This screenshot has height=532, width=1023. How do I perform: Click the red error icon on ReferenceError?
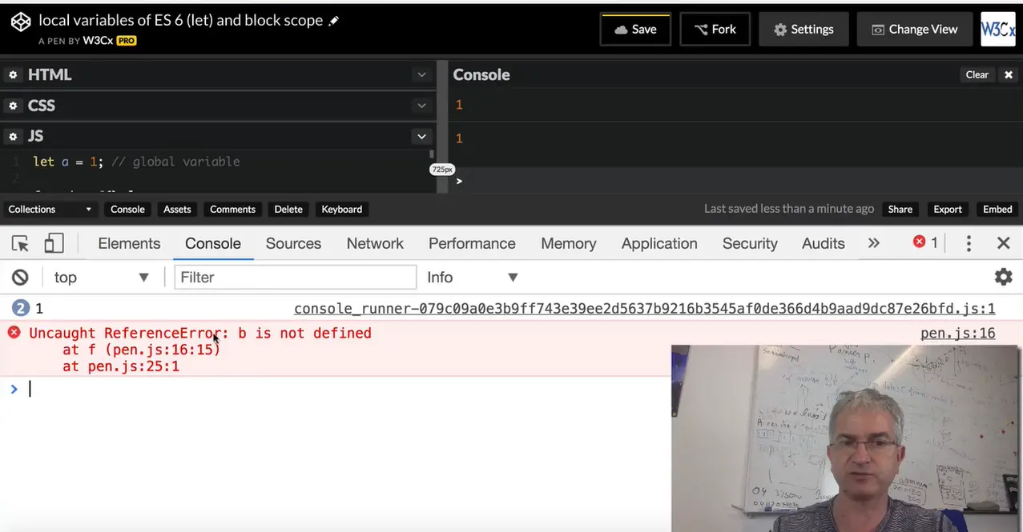[14, 332]
